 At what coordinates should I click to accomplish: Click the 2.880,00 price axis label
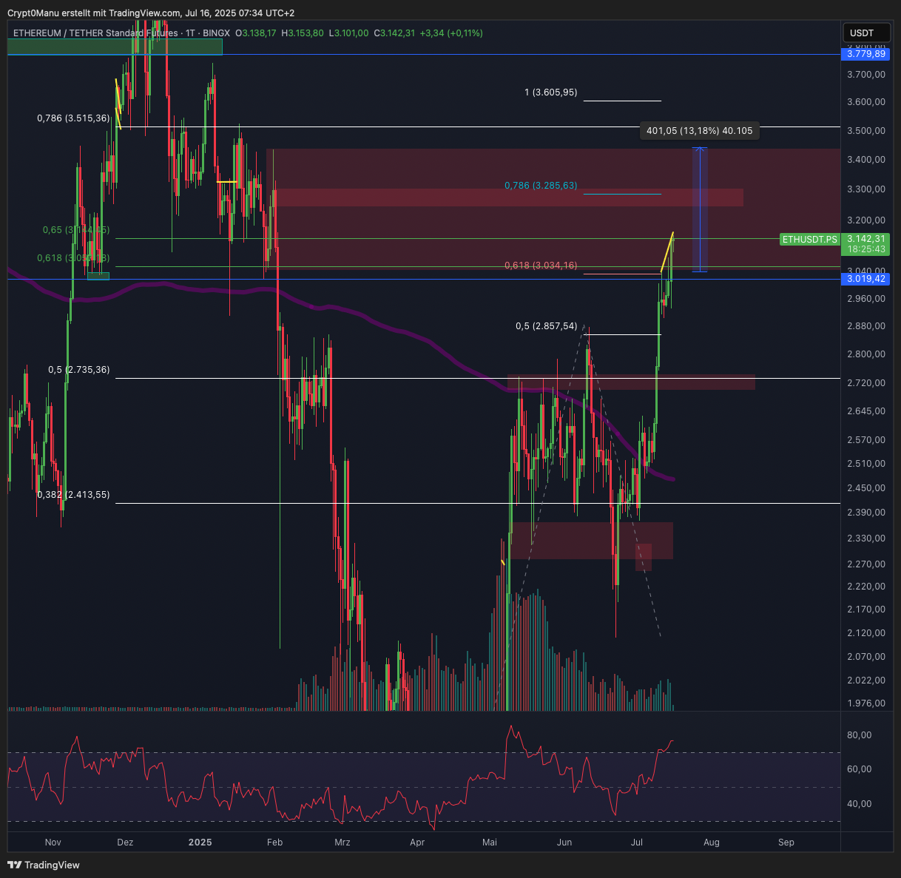[x=866, y=326]
